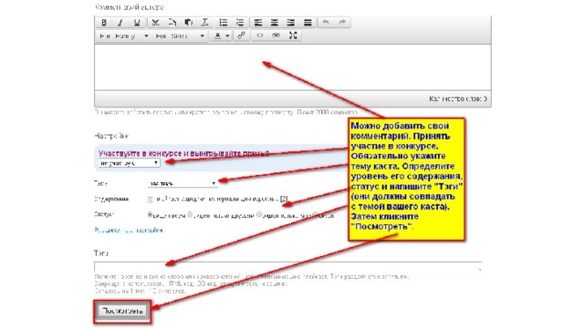
Task: Open the advanced settings link
Action: pos(129,231)
